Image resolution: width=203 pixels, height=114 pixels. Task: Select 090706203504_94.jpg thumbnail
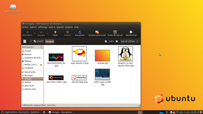point(56,57)
